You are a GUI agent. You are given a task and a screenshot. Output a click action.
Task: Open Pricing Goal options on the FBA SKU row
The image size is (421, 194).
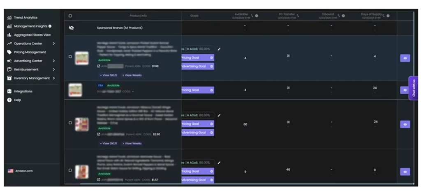[x=212, y=90]
